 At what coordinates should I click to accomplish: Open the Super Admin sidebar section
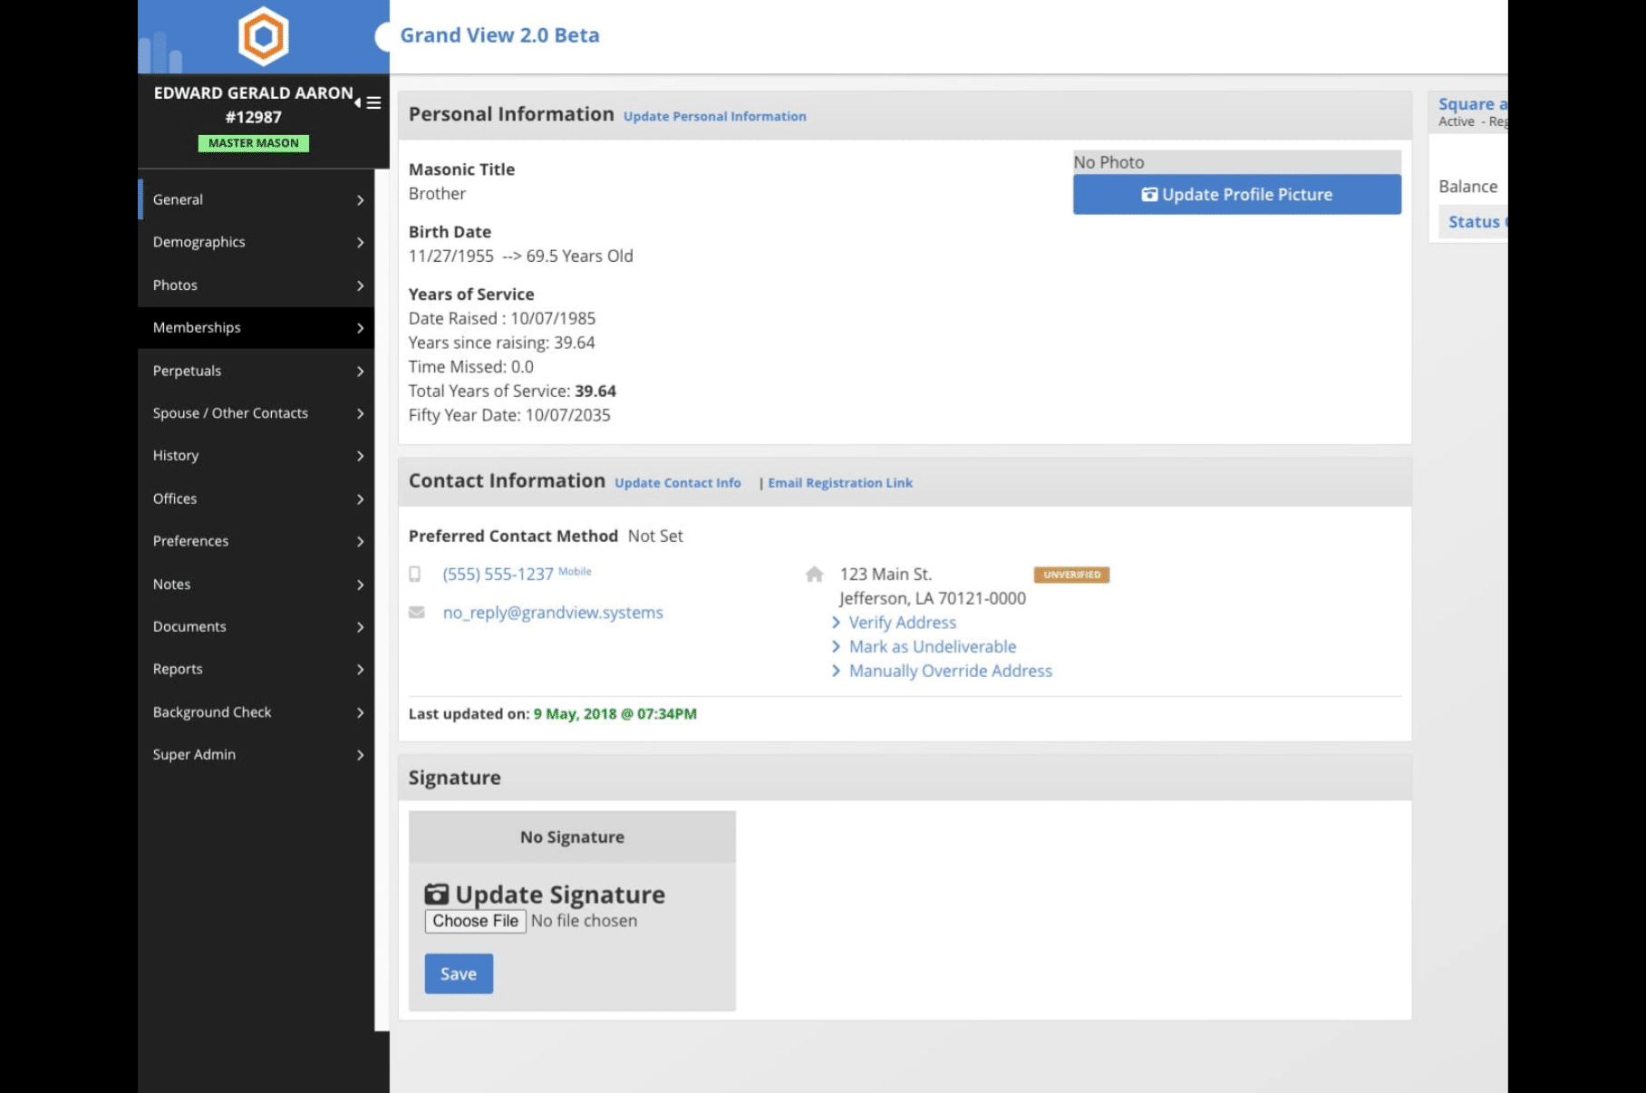pyautogui.click(x=257, y=754)
